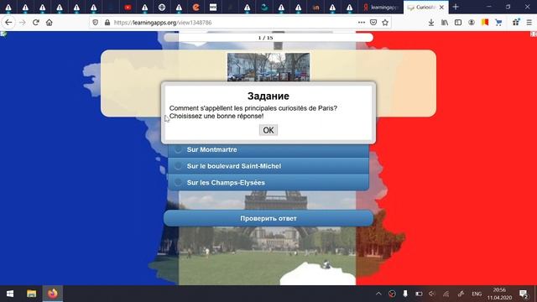Go back to the previous page

click(x=8, y=23)
